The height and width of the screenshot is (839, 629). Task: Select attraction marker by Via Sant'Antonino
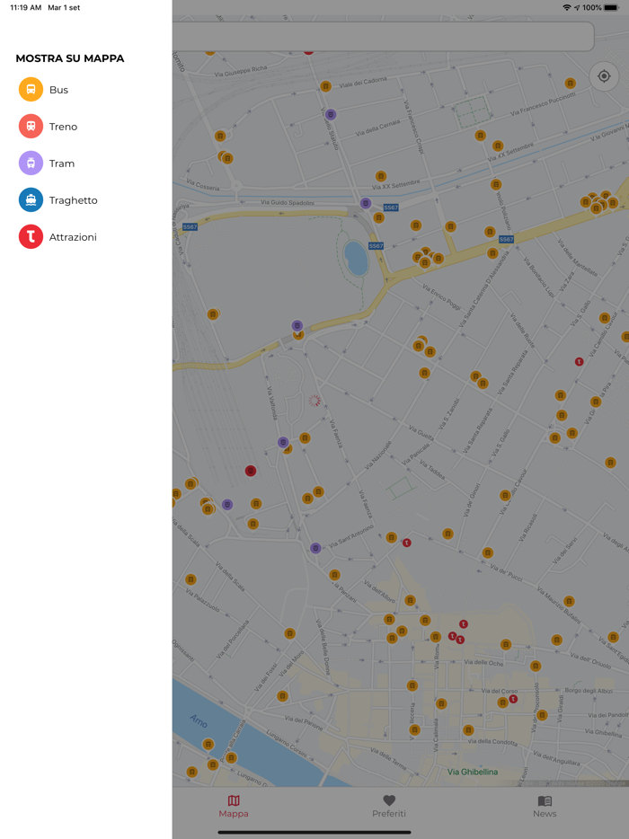pyautogui.click(x=407, y=543)
